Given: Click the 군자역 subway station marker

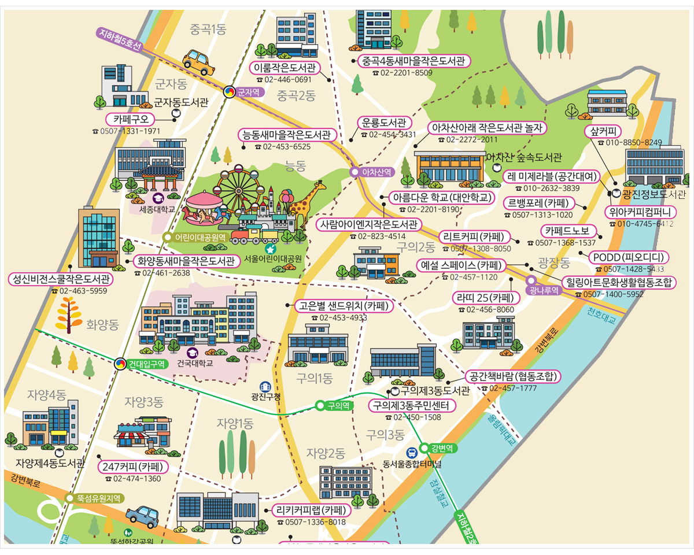Looking at the screenshot, I should coord(230,91).
